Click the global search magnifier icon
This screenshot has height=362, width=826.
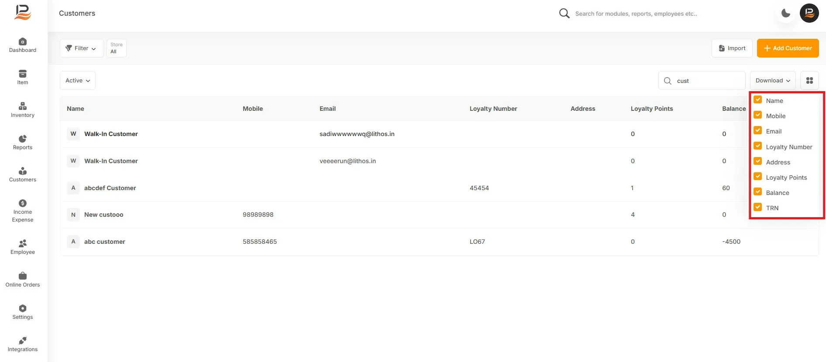coord(564,14)
